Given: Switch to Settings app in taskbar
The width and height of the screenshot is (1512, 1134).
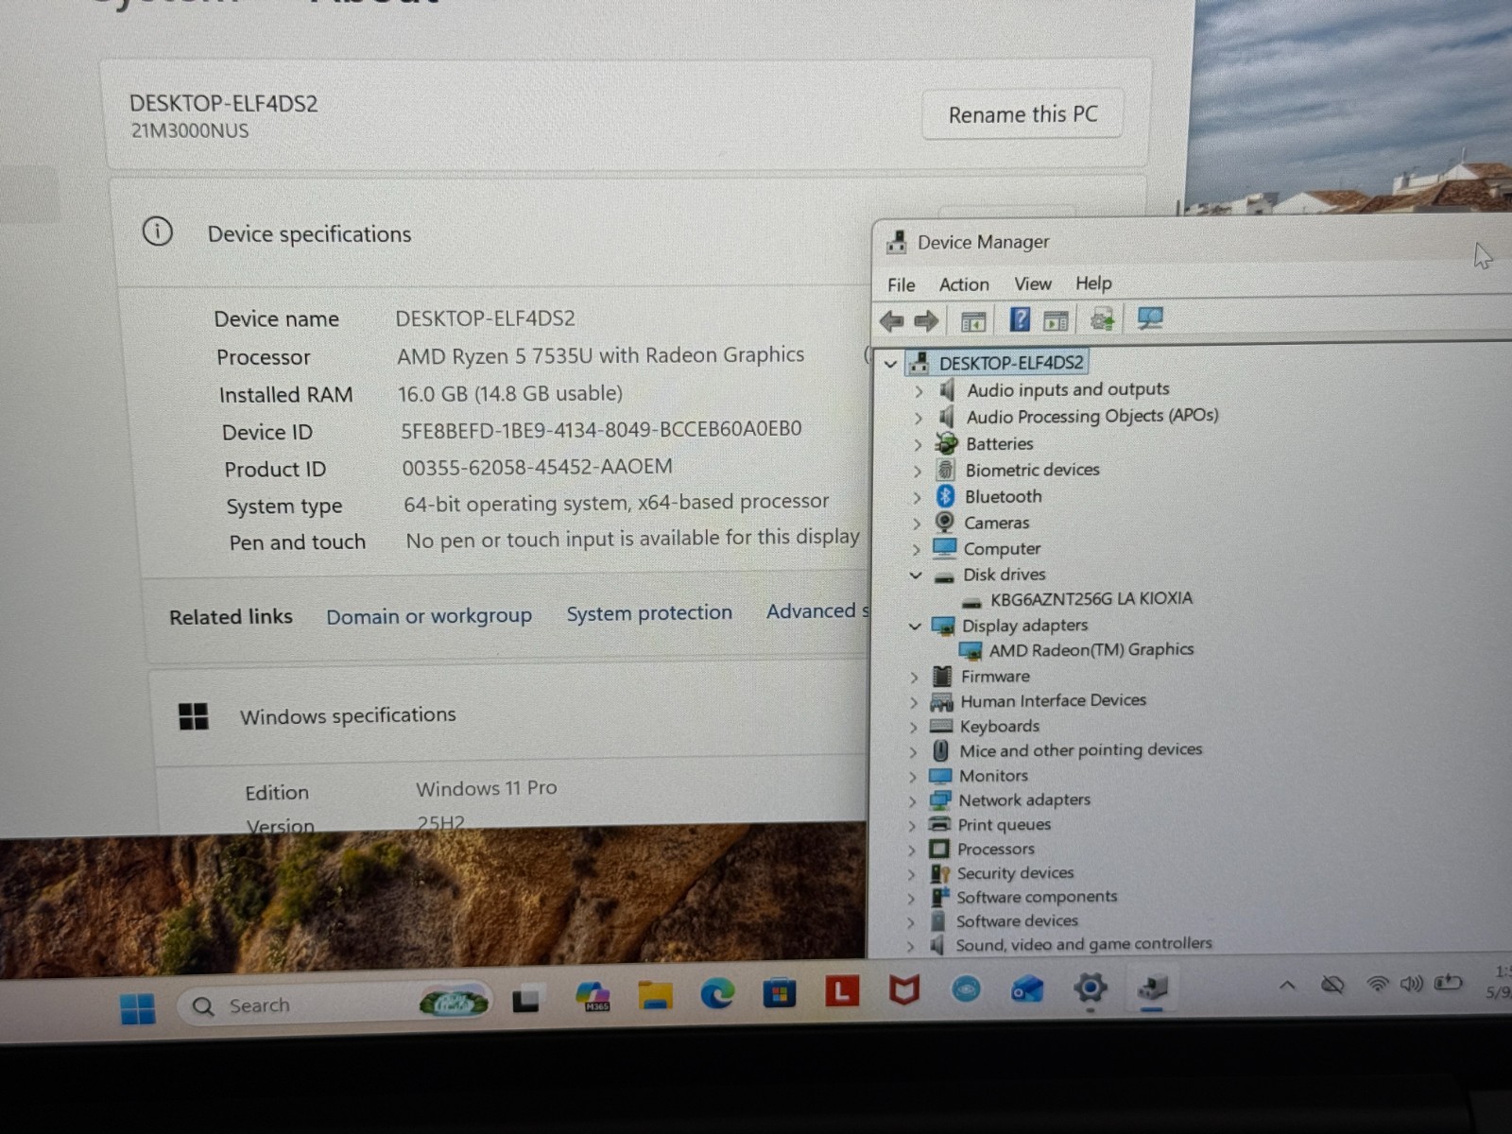Looking at the screenshot, I should tap(1090, 988).
